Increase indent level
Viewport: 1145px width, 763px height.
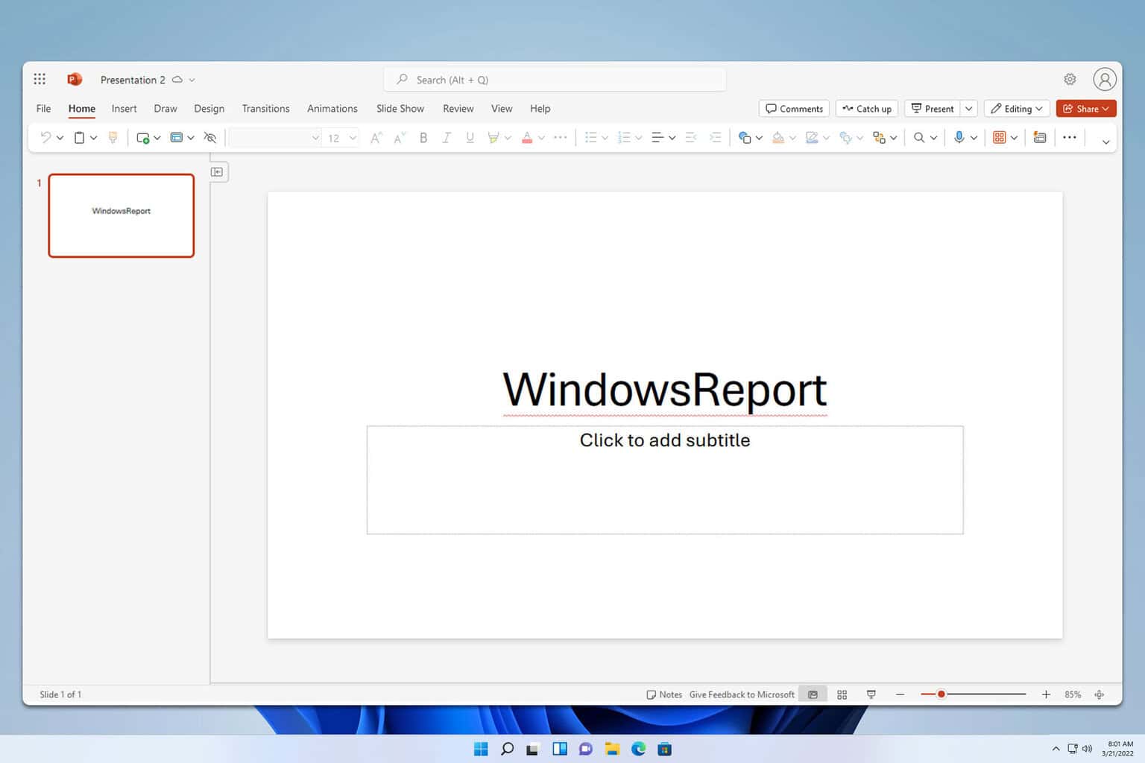point(715,137)
